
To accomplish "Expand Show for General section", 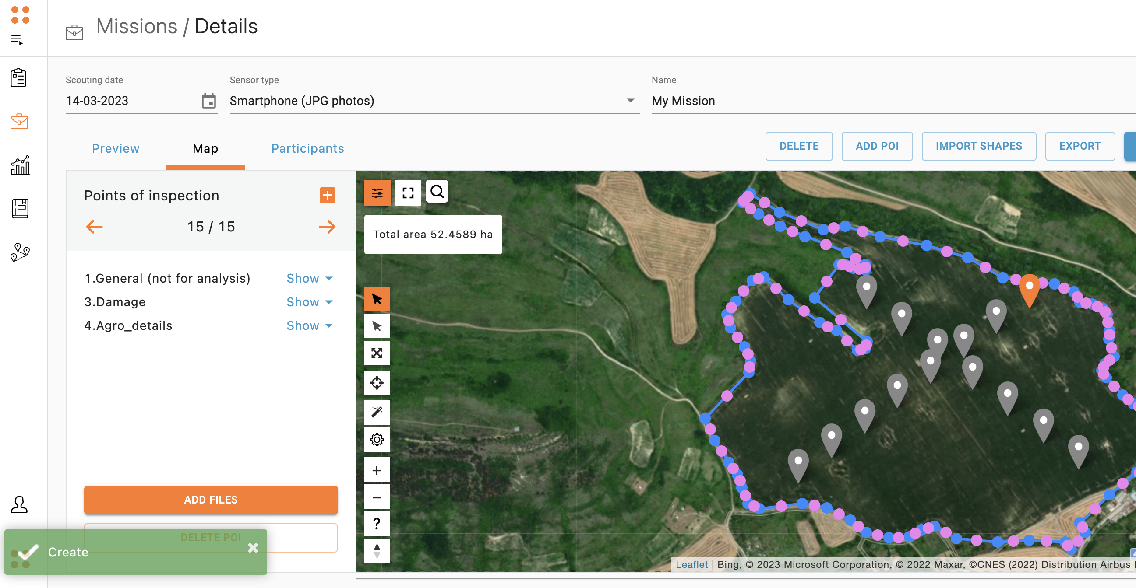I will click(x=309, y=278).
